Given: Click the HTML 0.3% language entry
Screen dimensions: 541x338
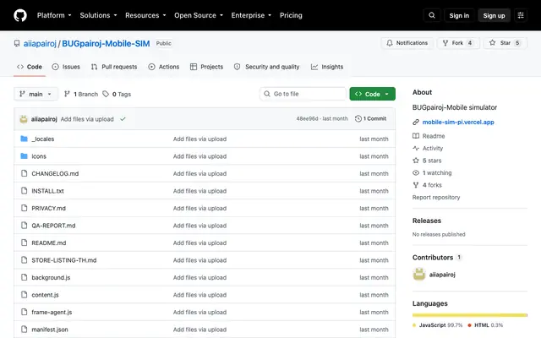Looking at the screenshot, I should (485, 325).
